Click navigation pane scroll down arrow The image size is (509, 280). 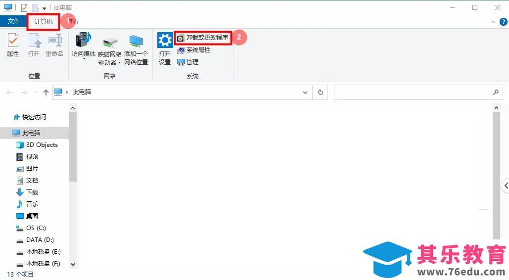[73, 264]
